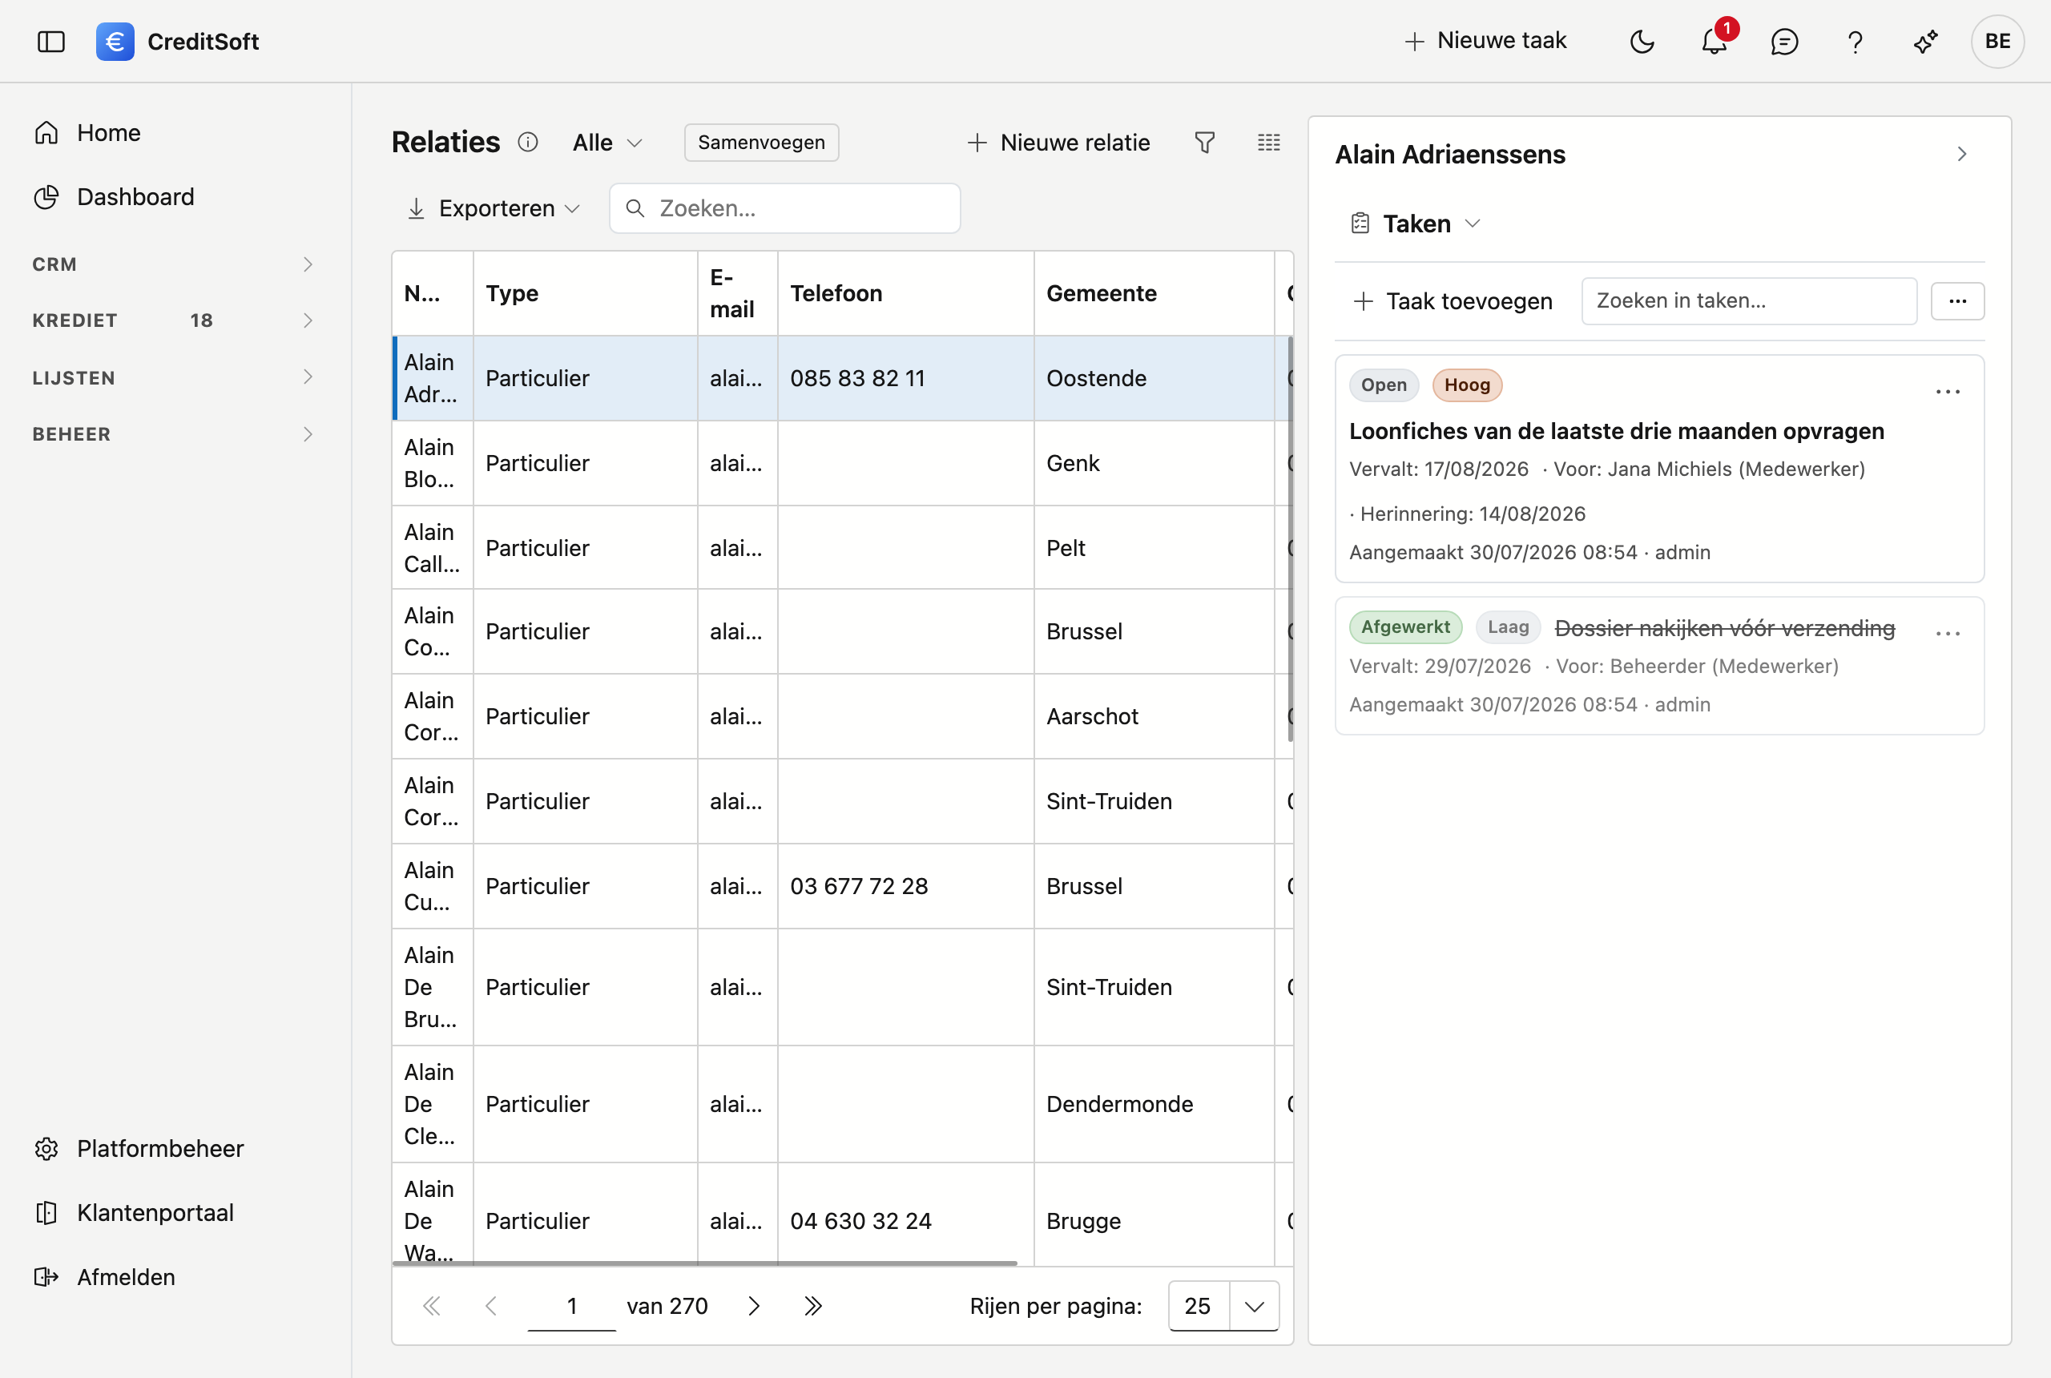Expand the CRM section
2051x1378 pixels.
pos(173,264)
